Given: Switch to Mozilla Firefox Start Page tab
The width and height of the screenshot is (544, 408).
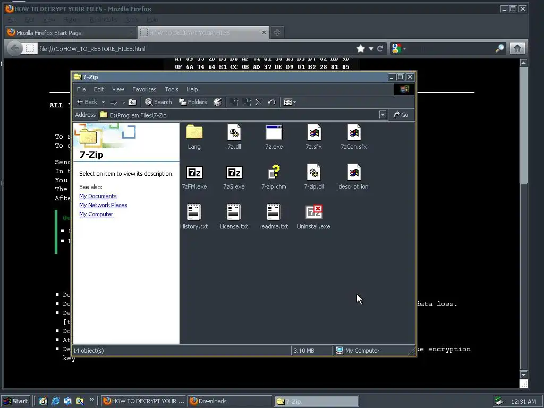Looking at the screenshot, I should click(x=71, y=32).
